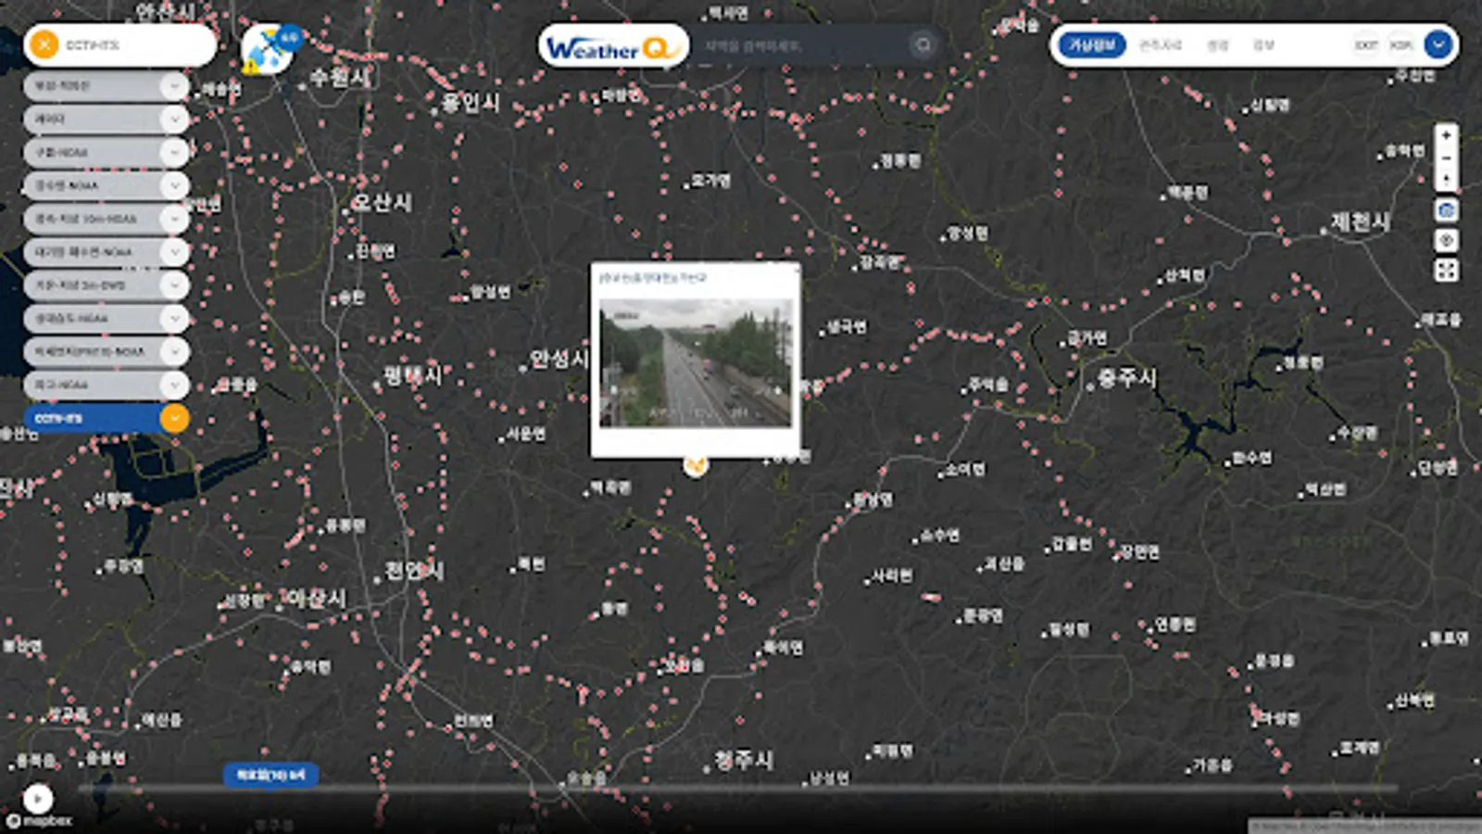This screenshot has height=834, width=1482.
Task: Expand the blue chevron menu at top right
Action: click(1438, 44)
